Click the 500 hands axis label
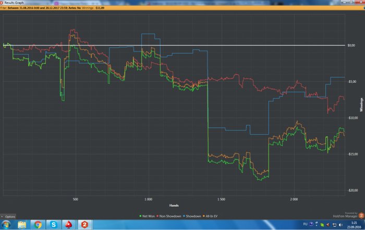The height and width of the screenshot is (230, 365). tap(76, 199)
